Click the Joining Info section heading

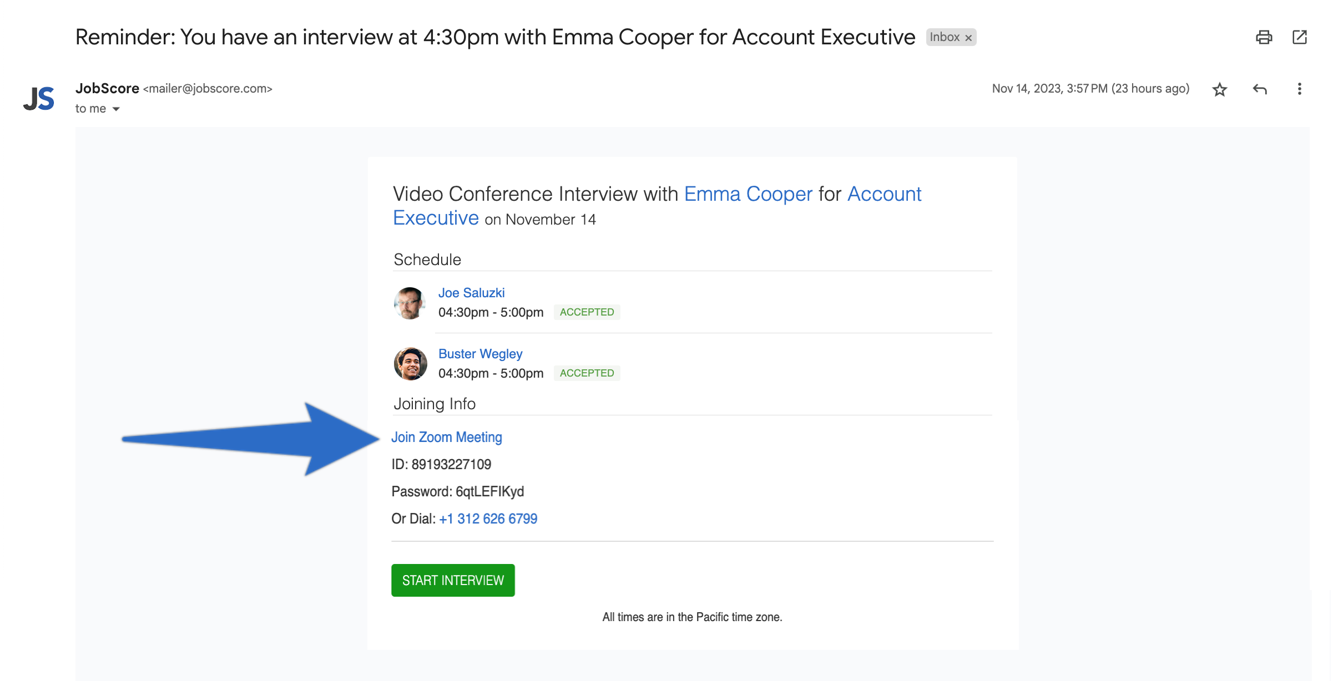[x=435, y=404]
